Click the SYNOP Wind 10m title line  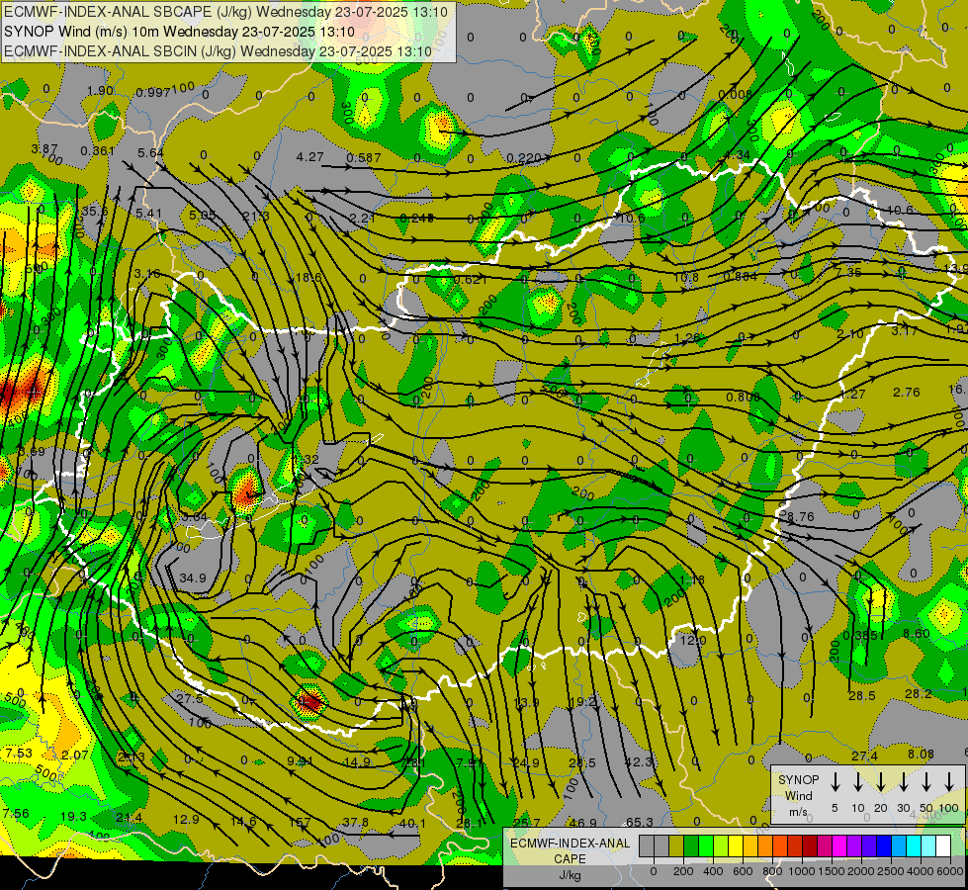click(x=179, y=32)
